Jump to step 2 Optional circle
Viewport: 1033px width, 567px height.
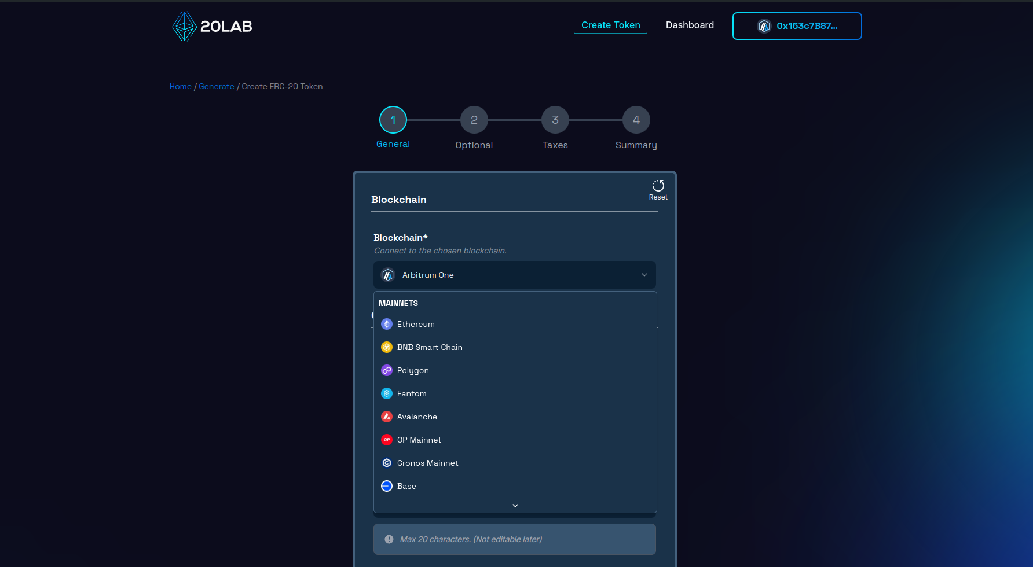pyautogui.click(x=474, y=120)
